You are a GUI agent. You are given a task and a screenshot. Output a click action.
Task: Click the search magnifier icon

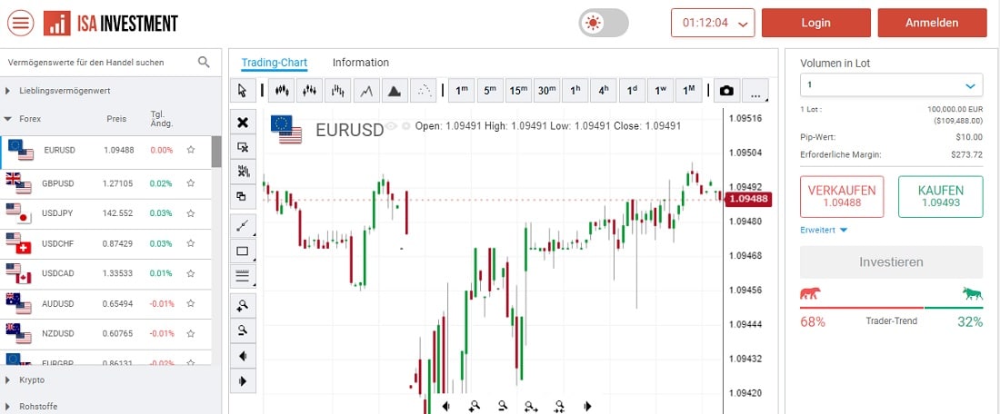pos(204,63)
